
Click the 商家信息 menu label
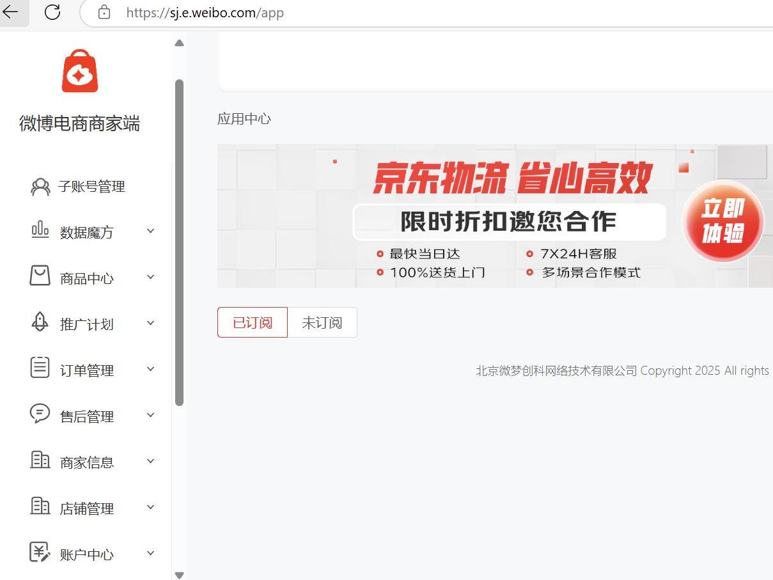87,462
